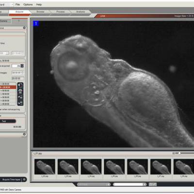
Task: Click the Demo Camera status bar text
Action: click(x=11, y=190)
